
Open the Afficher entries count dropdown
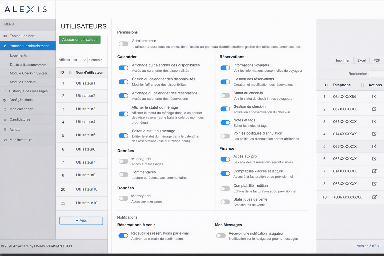tap(79, 60)
